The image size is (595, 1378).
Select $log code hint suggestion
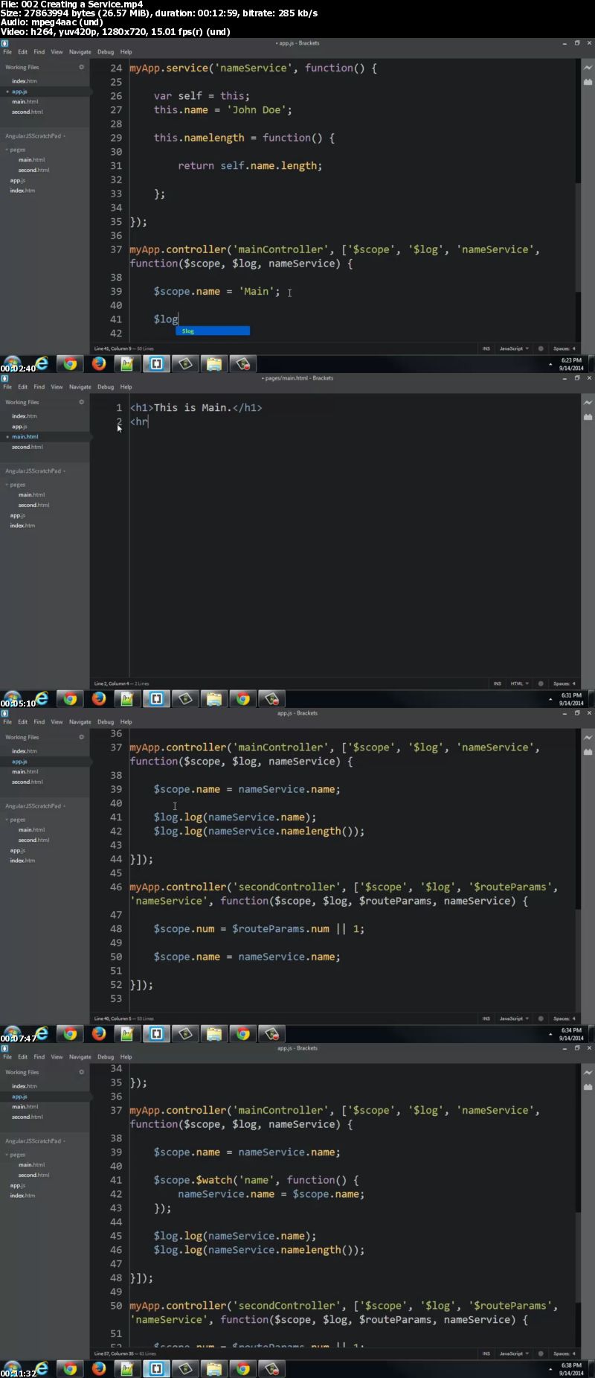click(213, 331)
